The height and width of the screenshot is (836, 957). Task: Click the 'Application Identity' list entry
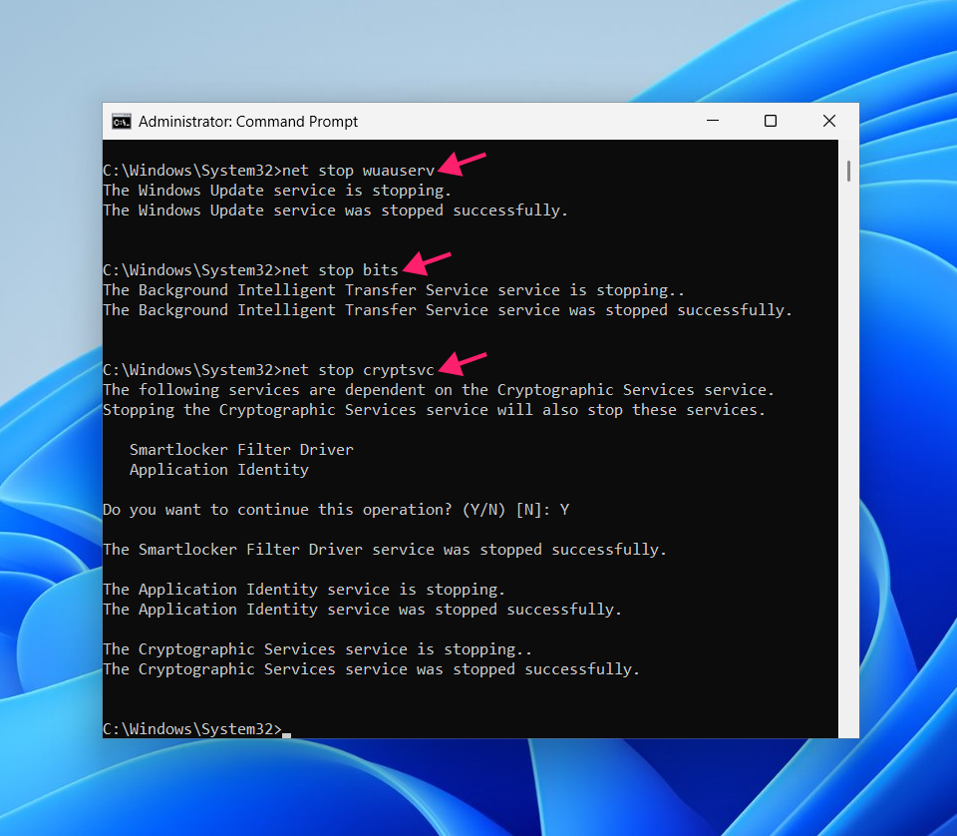click(x=219, y=470)
